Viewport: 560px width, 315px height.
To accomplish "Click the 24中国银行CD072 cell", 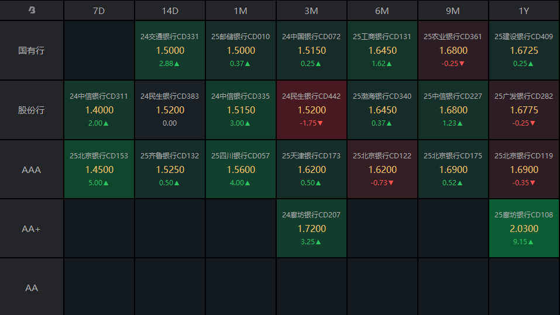I will [x=311, y=50].
